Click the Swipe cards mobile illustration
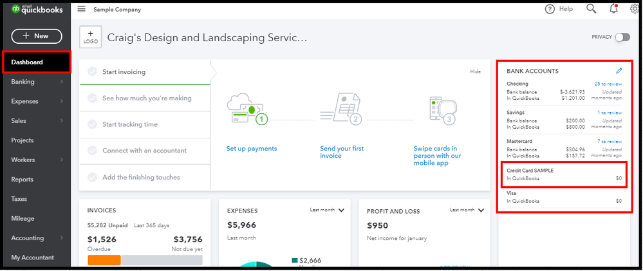 pos(443,109)
